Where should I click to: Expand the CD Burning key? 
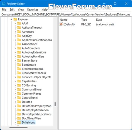coord(15,85)
